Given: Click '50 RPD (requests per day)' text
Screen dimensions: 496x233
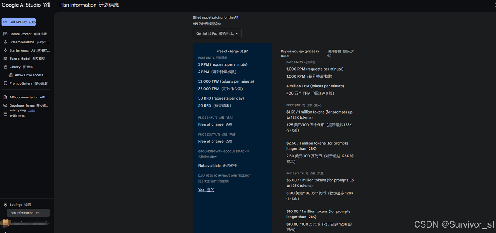Looking at the screenshot, I should (x=221, y=98).
